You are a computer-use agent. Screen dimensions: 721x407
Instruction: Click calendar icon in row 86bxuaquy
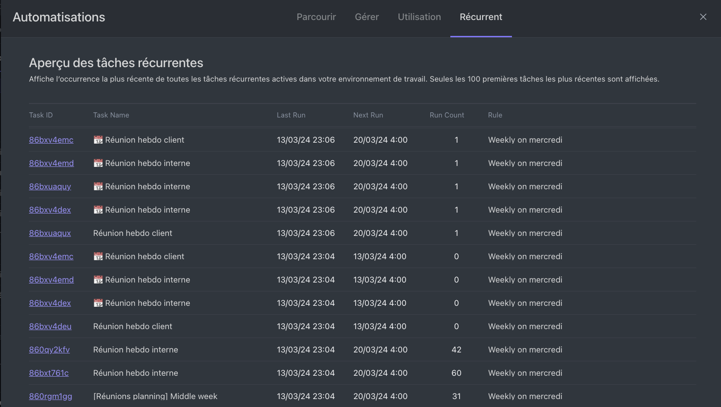[x=98, y=186]
